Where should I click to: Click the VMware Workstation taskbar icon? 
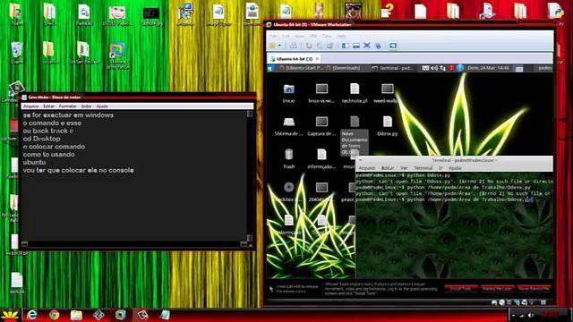tap(120, 315)
